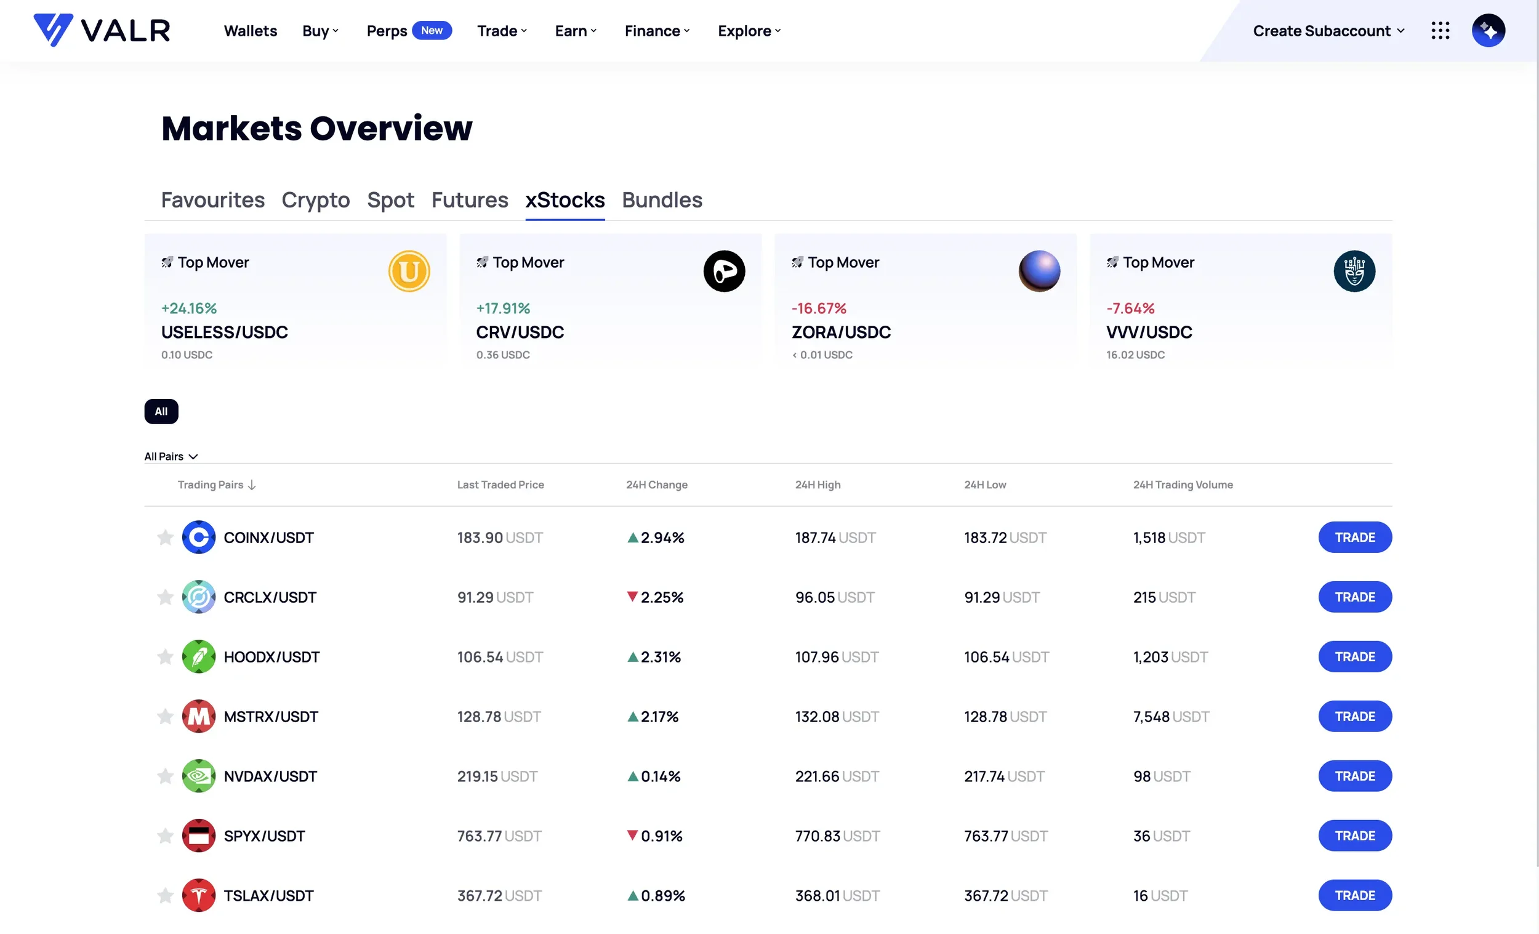This screenshot has height=934, width=1539.
Task: Switch to the Crypto tab
Action: [315, 200]
